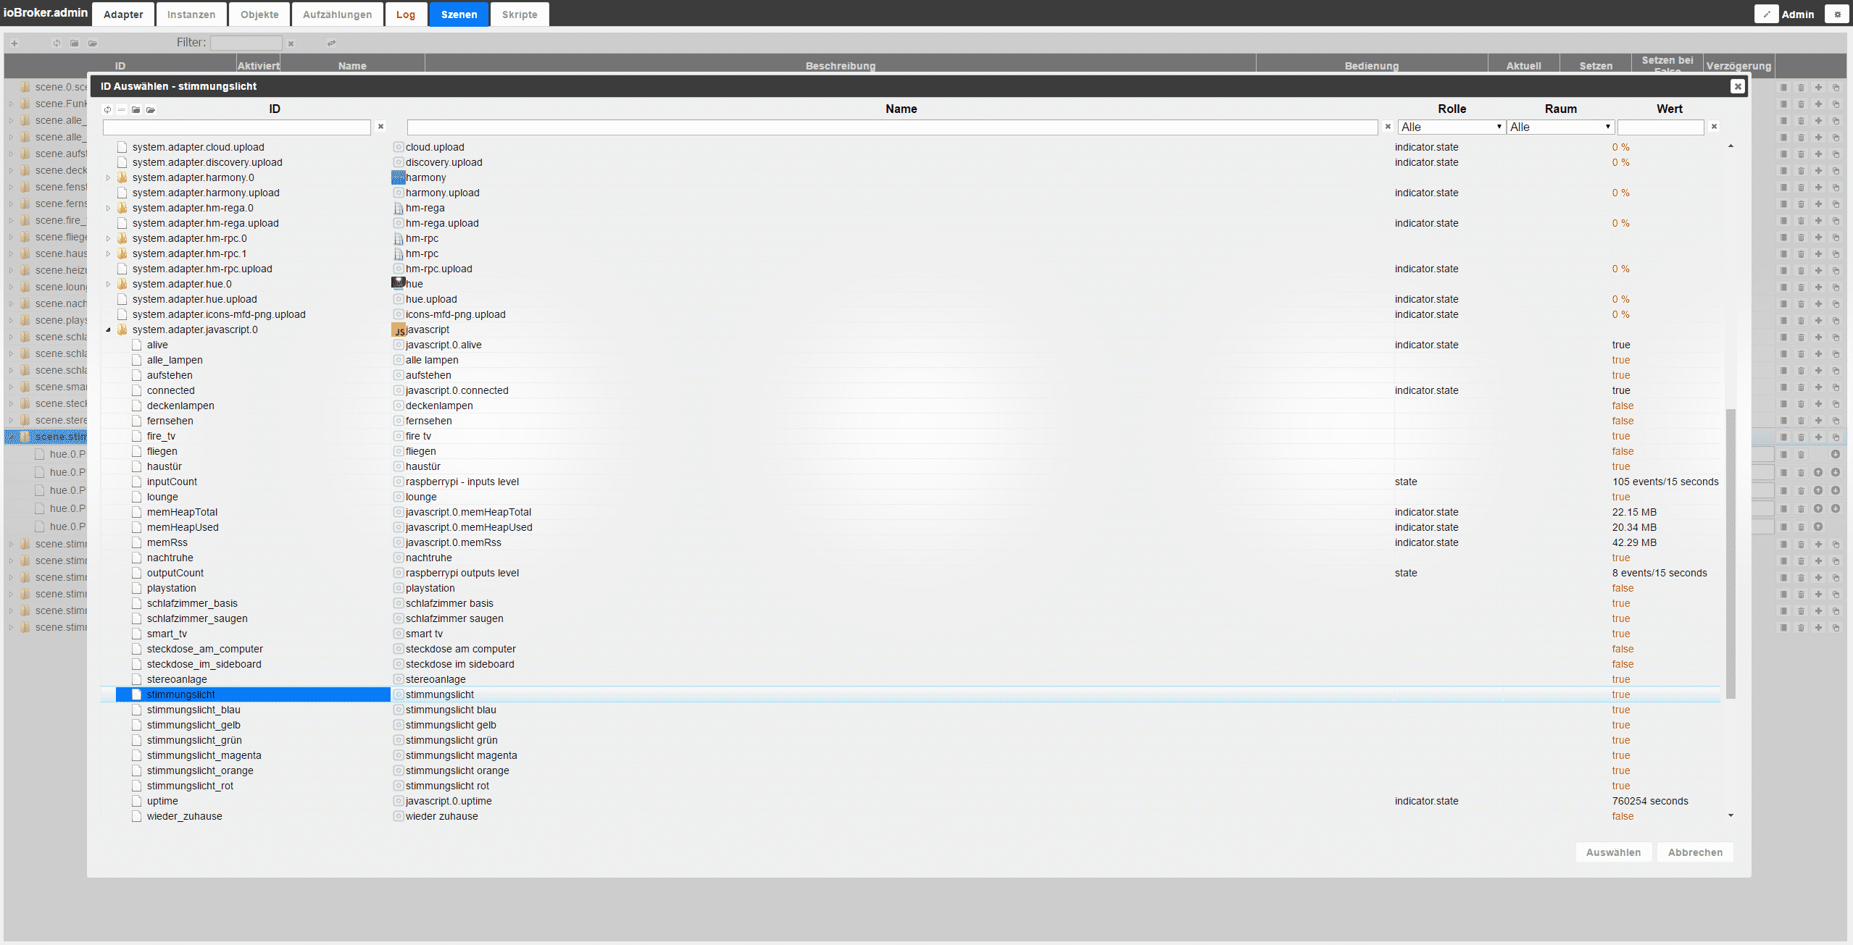Switch tree to list view icon
The image size is (1853, 945).
(121, 110)
